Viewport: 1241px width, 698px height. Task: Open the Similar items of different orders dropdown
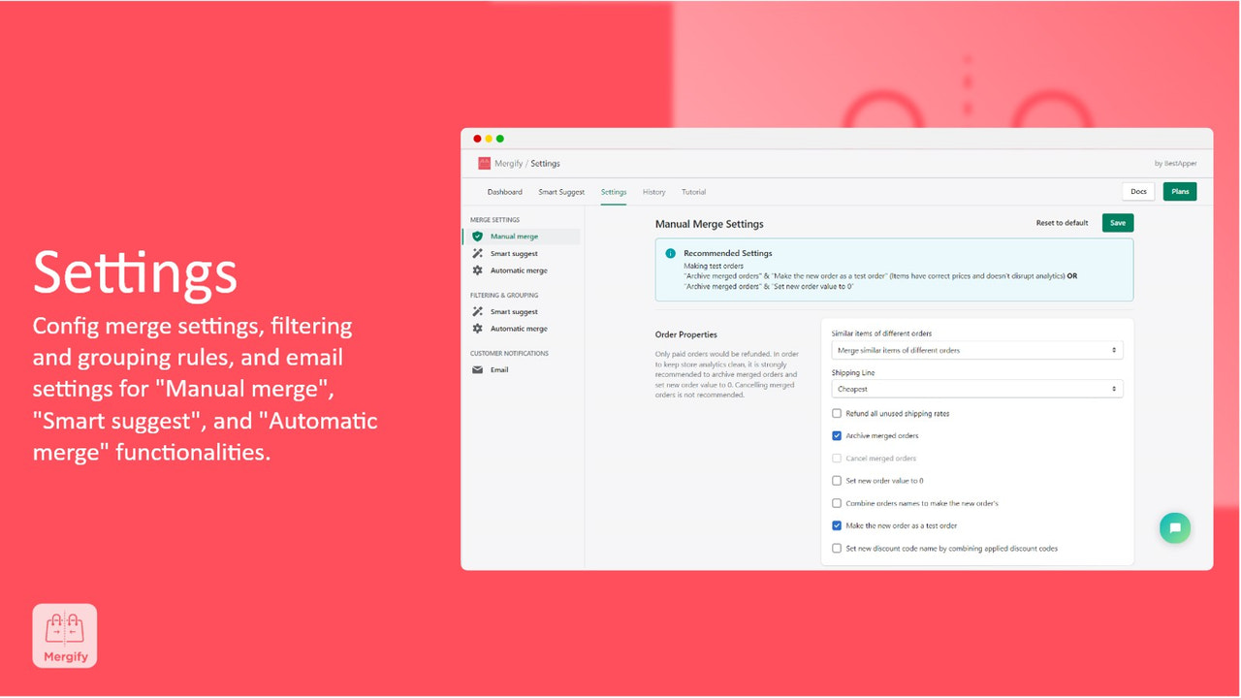[976, 349]
